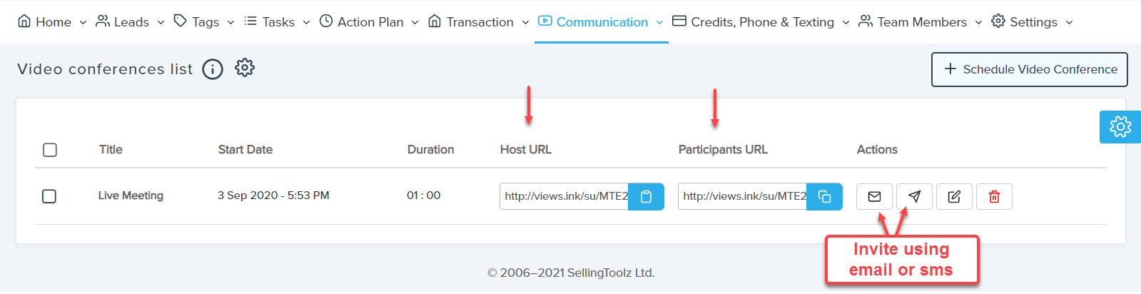Click Schedule Video Conference button

pos(1029,69)
